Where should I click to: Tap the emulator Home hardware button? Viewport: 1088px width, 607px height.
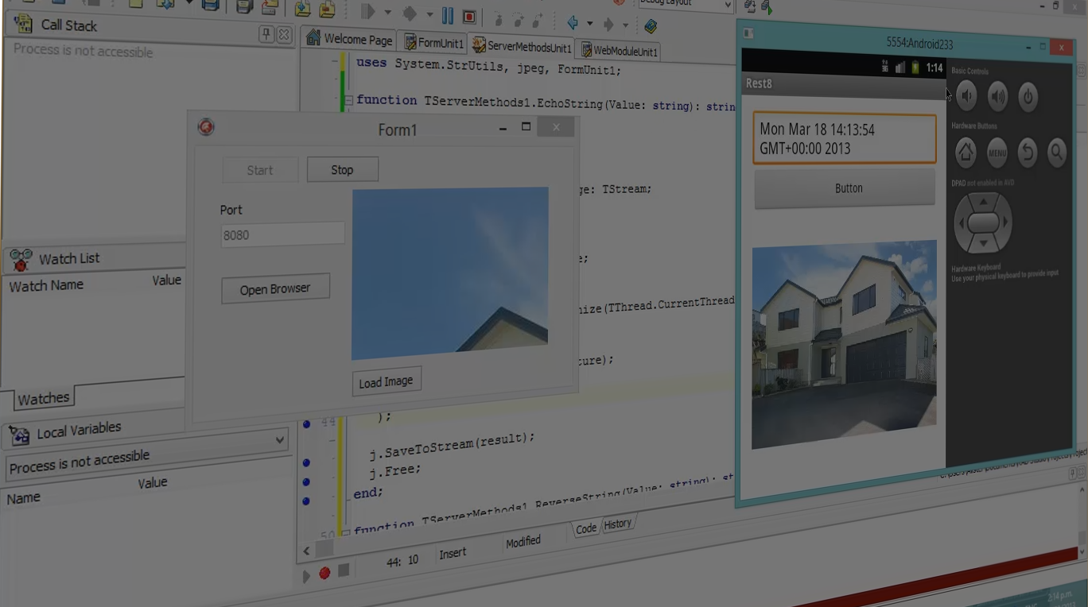966,152
